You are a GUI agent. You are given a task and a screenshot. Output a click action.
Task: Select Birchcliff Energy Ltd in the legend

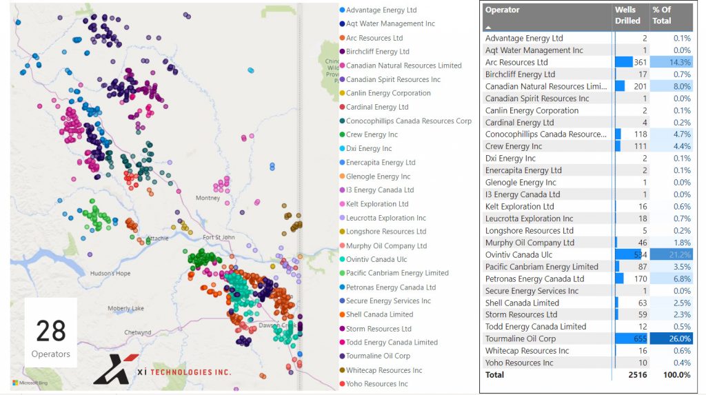pyautogui.click(x=374, y=51)
